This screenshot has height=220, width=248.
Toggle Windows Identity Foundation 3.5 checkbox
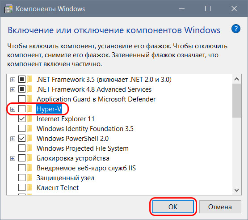pos(22,128)
